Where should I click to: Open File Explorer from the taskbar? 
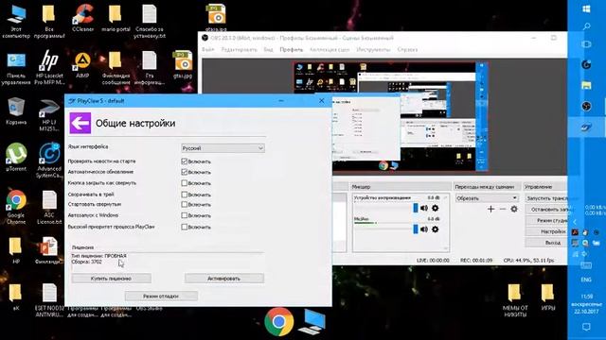[x=586, y=85]
